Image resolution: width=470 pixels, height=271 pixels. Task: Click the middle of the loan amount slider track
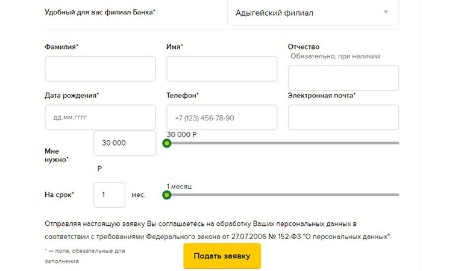tap(283, 143)
